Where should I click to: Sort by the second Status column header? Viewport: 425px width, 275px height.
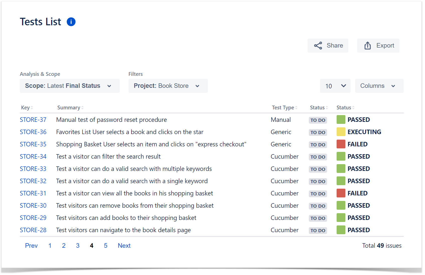pos(345,108)
